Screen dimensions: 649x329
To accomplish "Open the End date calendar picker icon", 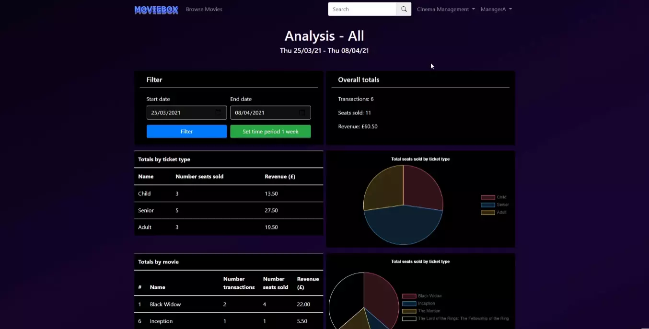I will click(302, 113).
